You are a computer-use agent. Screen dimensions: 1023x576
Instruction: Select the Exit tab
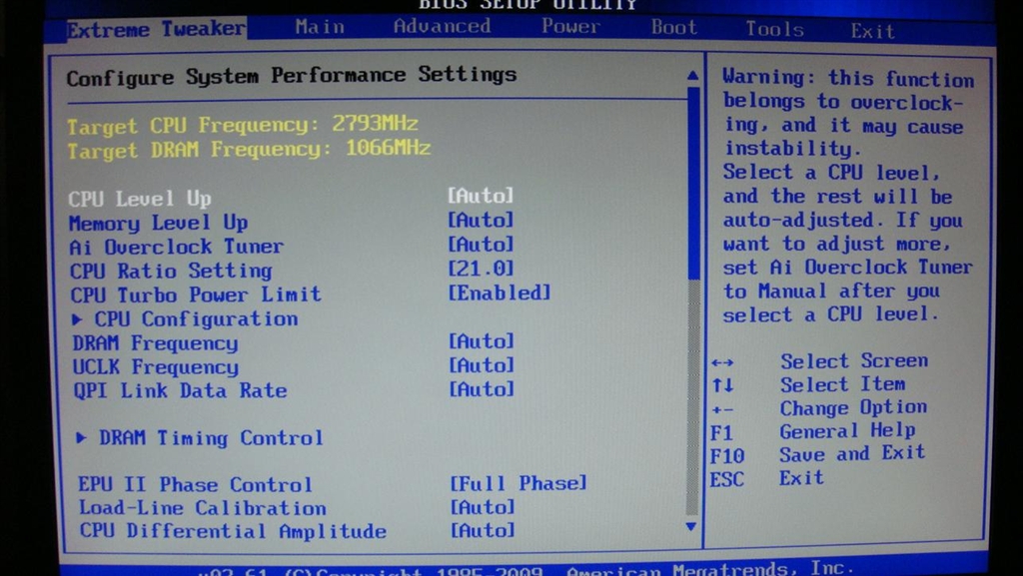(x=872, y=31)
